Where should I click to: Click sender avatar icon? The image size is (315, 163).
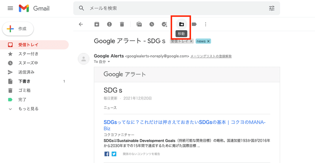pos(83,59)
